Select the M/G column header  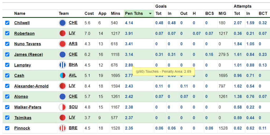point(222,13)
